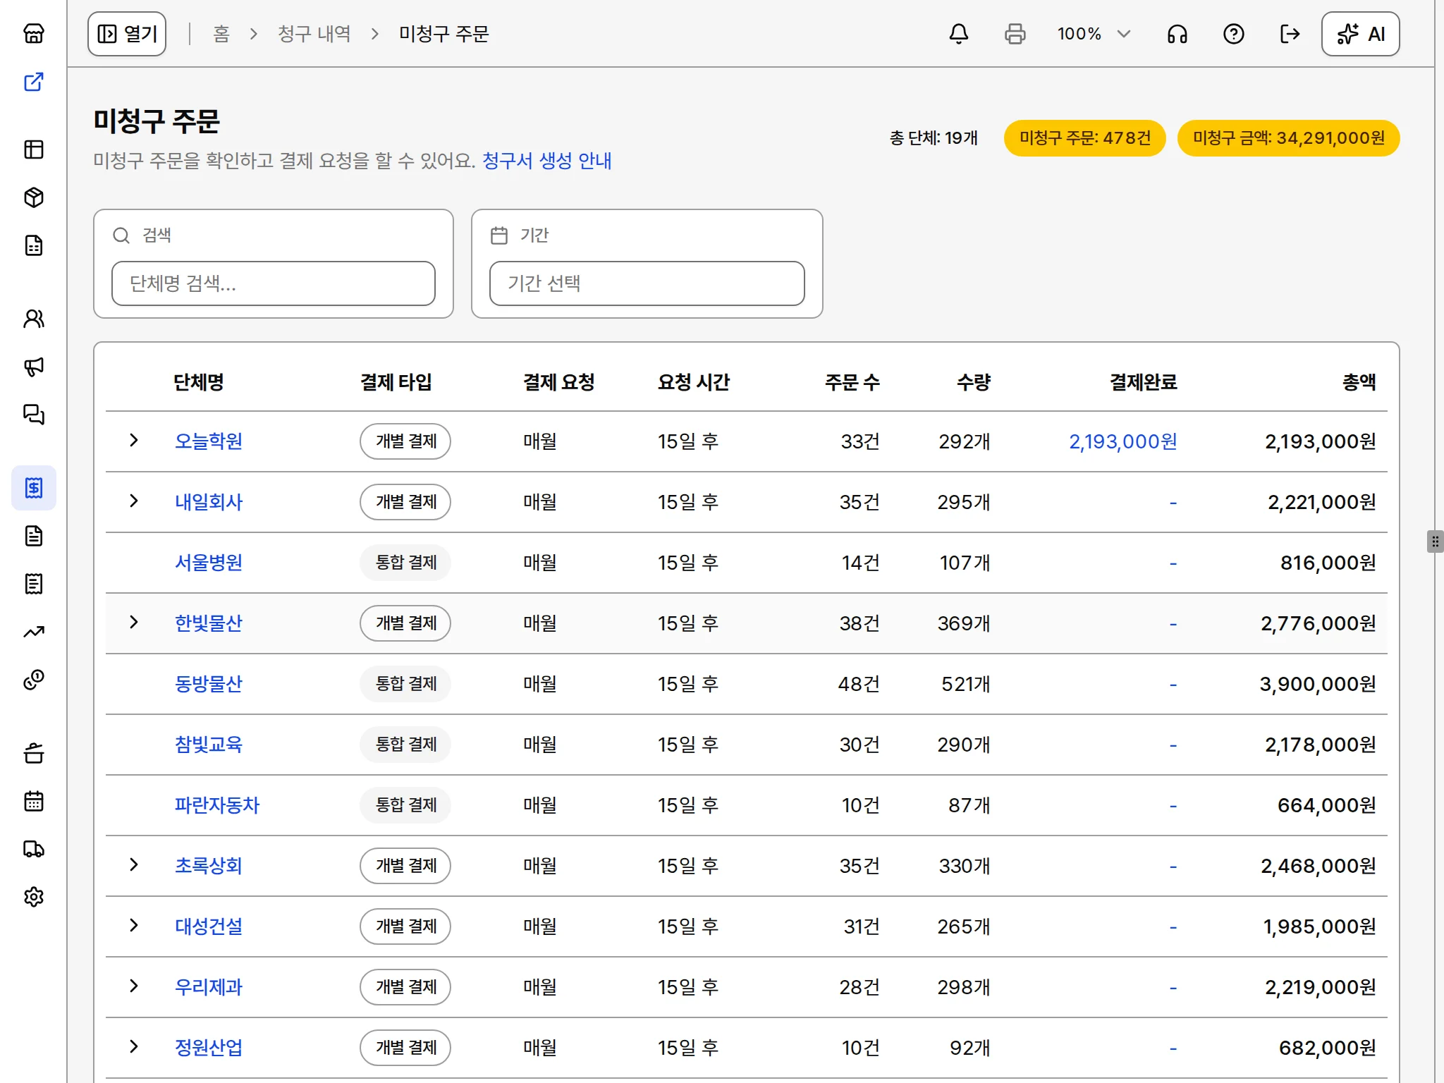Click the 기간 선택 date field
The height and width of the screenshot is (1083, 1444).
[647, 283]
